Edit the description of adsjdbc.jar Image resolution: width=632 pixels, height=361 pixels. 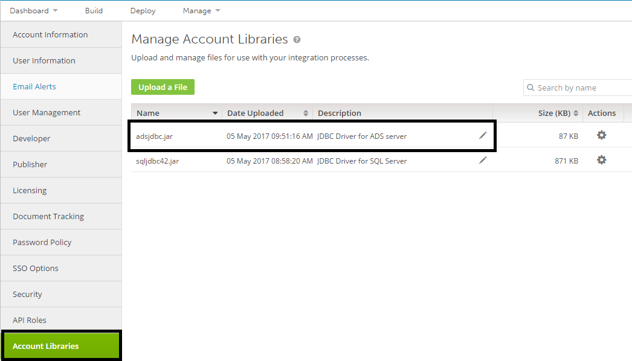(x=482, y=135)
